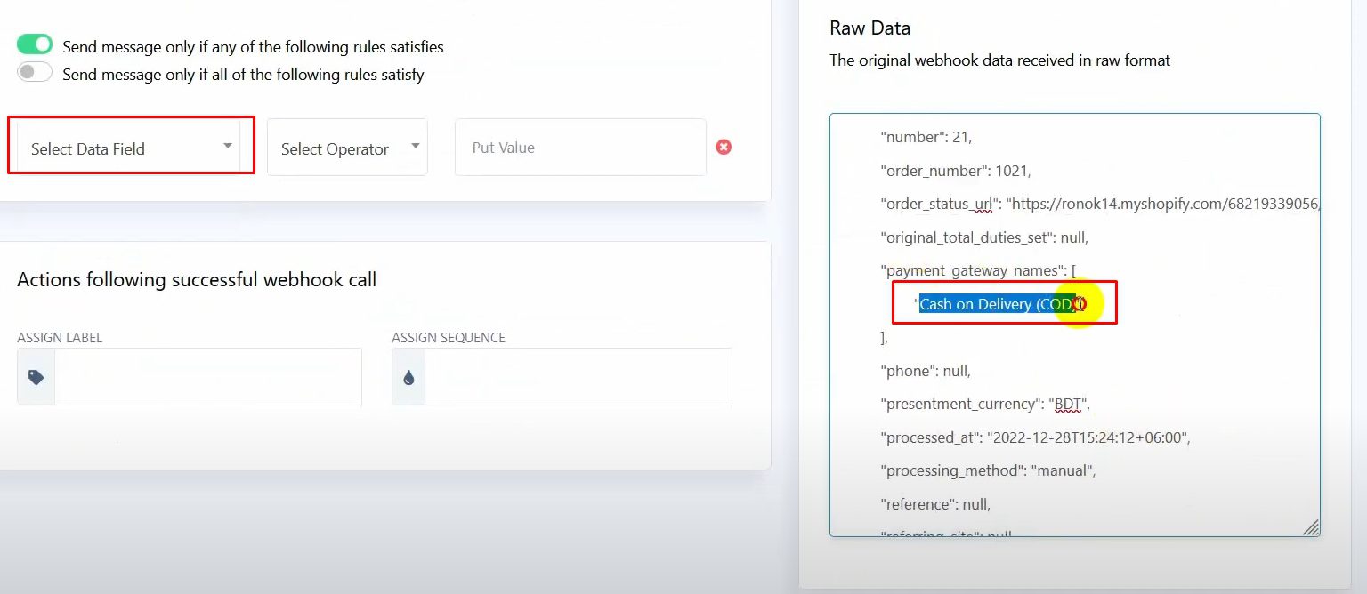Click the droplet icon under Assign Sequence
This screenshot has width=1367, height=594.
(408, 377)
